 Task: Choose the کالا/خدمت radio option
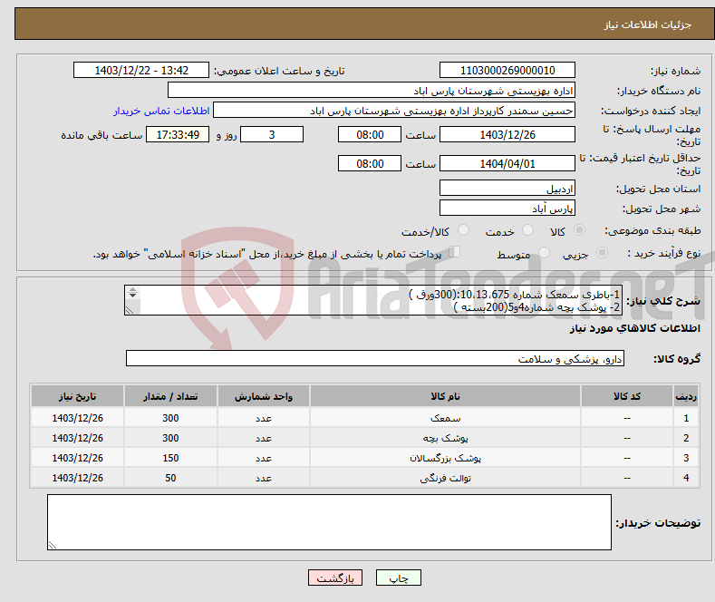click(x=463, y=231)
